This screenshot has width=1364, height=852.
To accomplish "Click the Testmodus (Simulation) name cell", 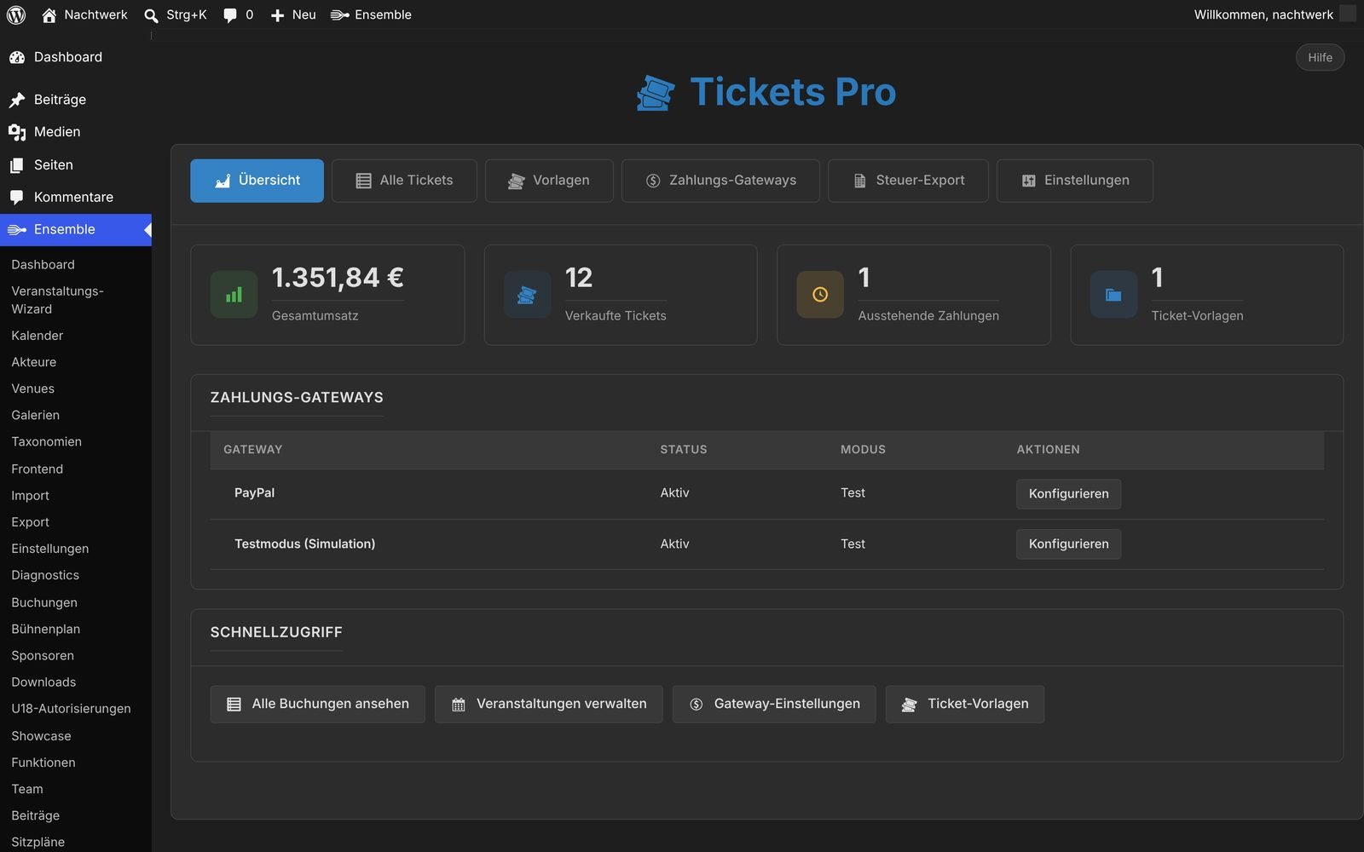I will (304, 544).
